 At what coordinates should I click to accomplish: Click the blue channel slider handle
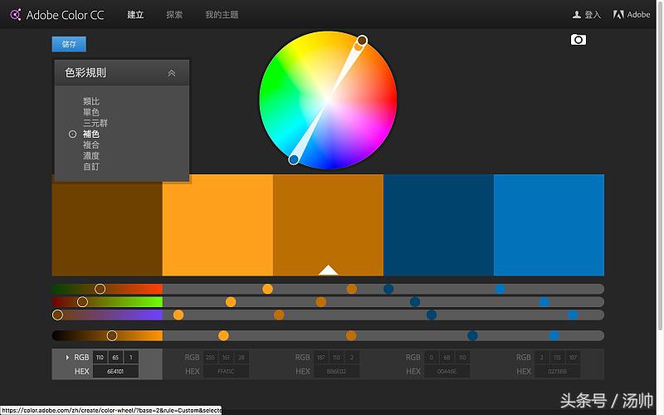pos(57,315)
